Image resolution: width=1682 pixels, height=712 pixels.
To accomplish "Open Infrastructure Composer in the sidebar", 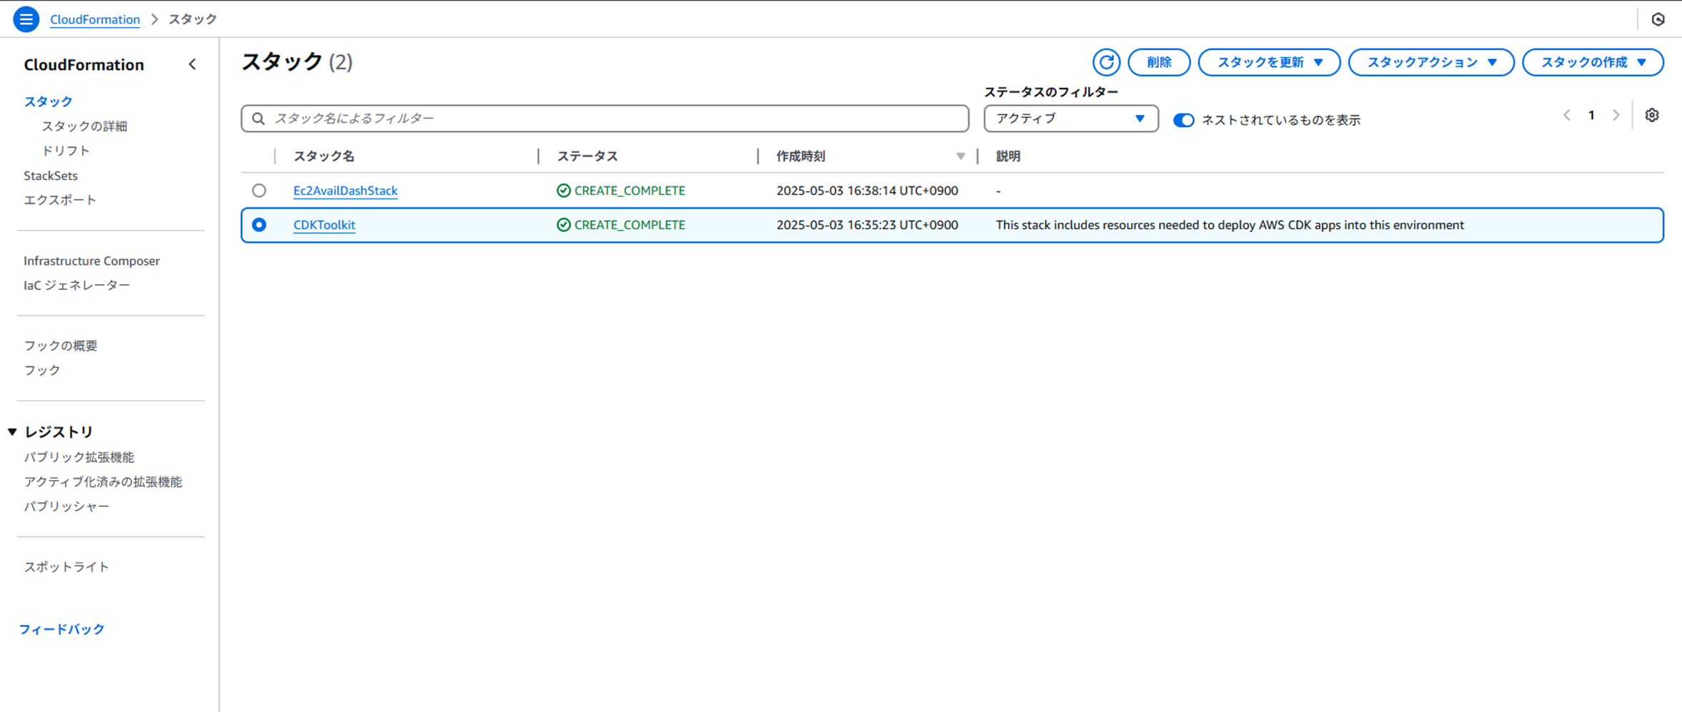I will (91, 261).
